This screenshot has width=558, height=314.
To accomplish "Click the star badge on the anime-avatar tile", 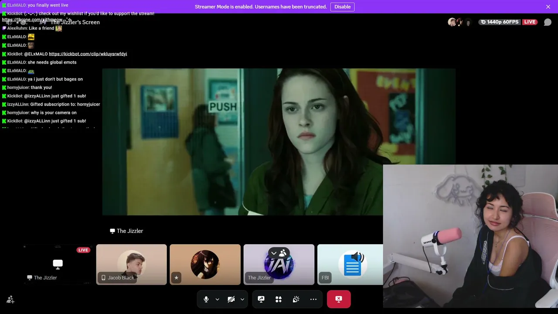I will pyautogui.click(x=176, y=278).
